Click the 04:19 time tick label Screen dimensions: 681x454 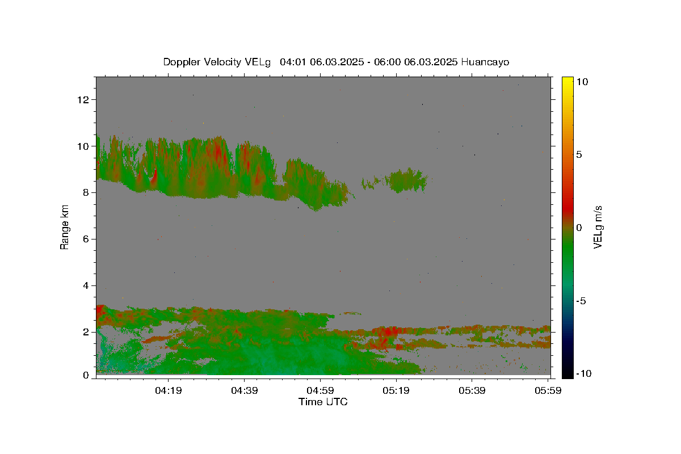click(169, 391)
